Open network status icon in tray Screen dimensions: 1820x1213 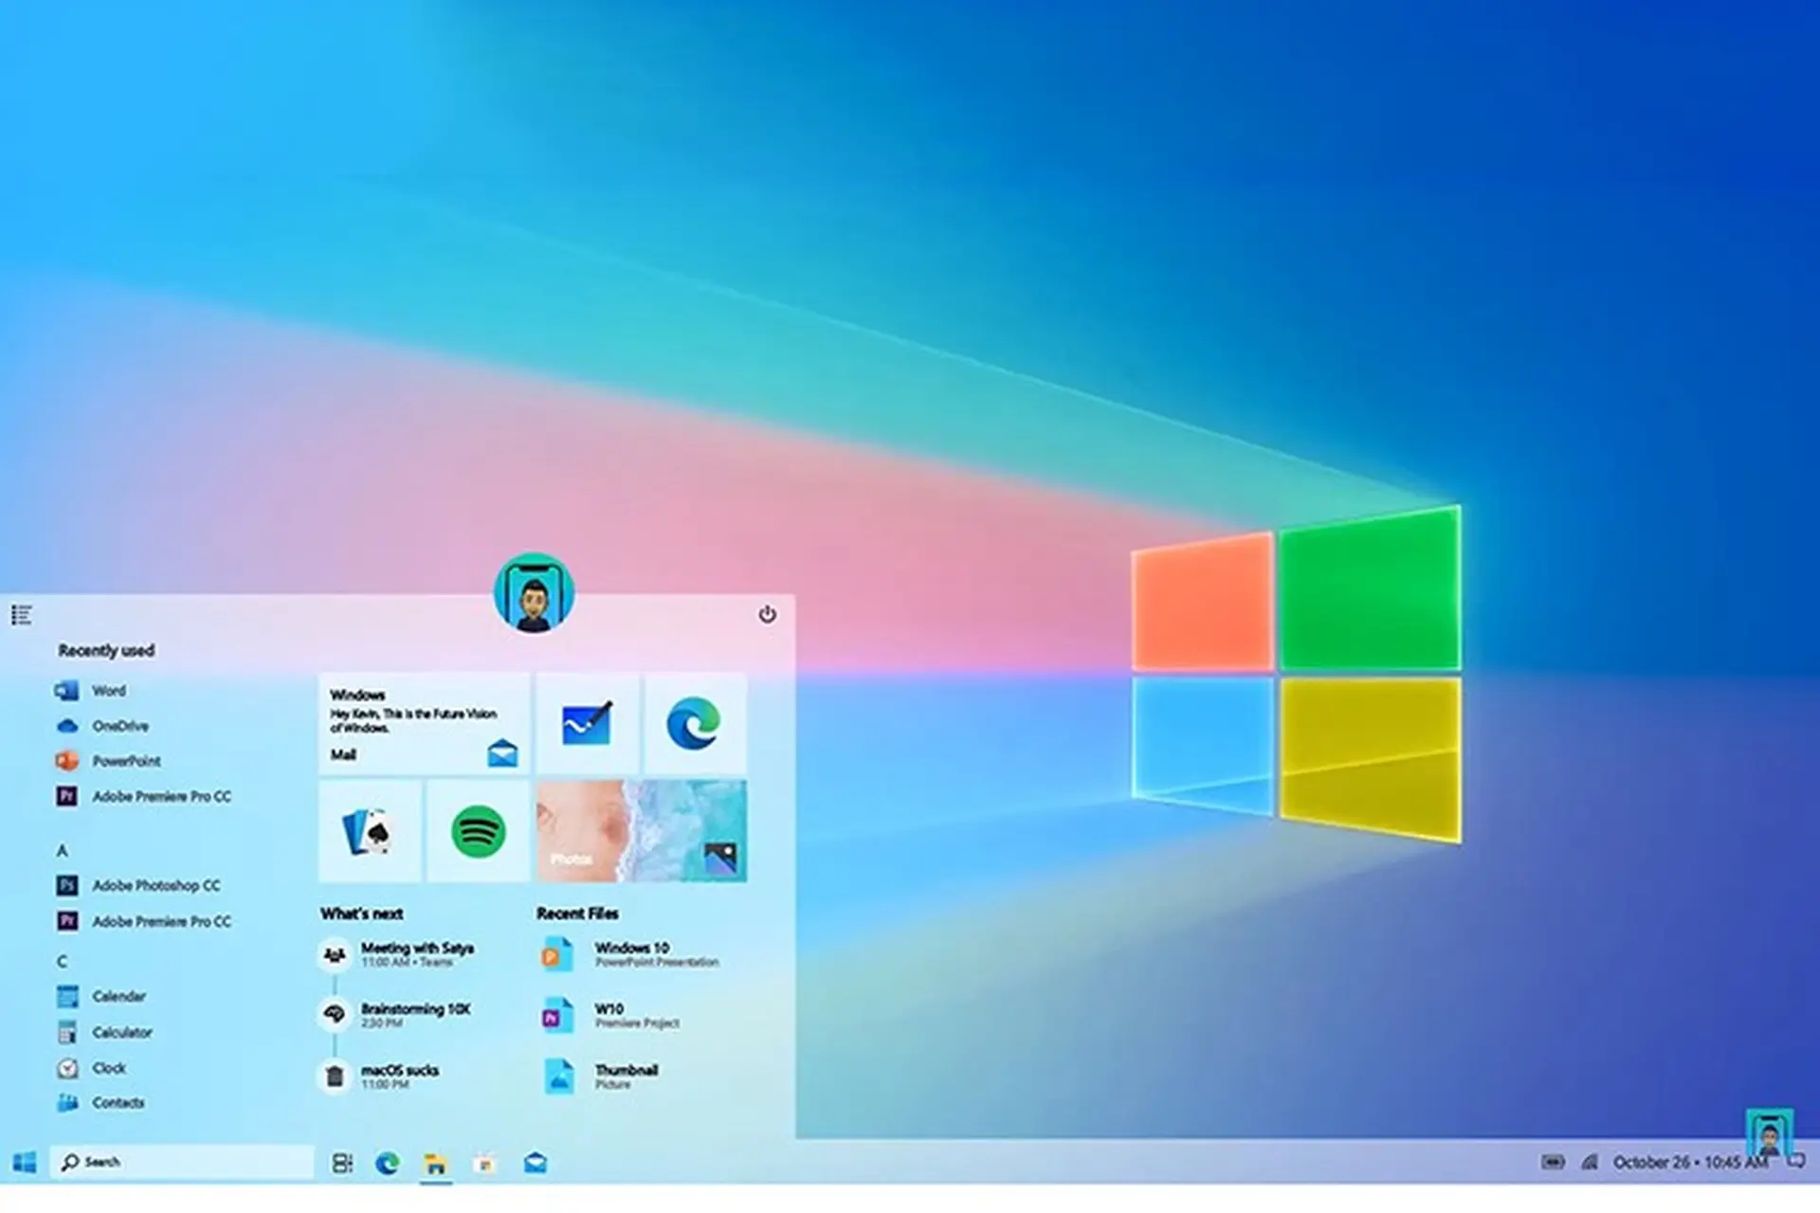pyautogui.click(x=1590, y=1162)
